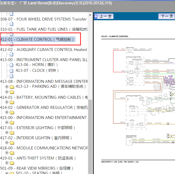The image size is (175, 174).
Task: Select 413-13 PARKING AID (停车辅助系统) label
Action: pyautogui.click(x=51, y=86)
